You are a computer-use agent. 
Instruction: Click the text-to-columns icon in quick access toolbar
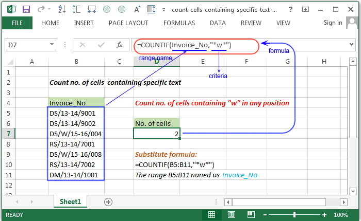pyautogui.click(x=151, y=9)
